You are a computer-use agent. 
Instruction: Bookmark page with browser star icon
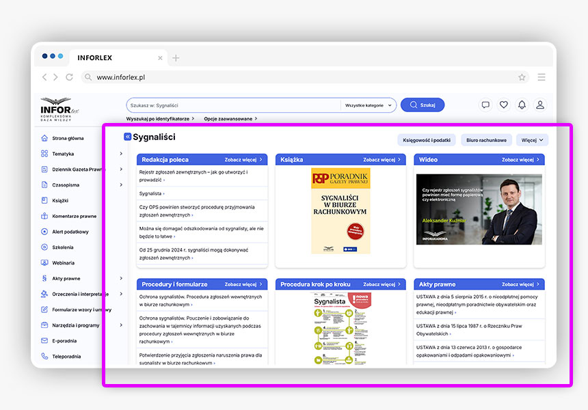point(522,77)
